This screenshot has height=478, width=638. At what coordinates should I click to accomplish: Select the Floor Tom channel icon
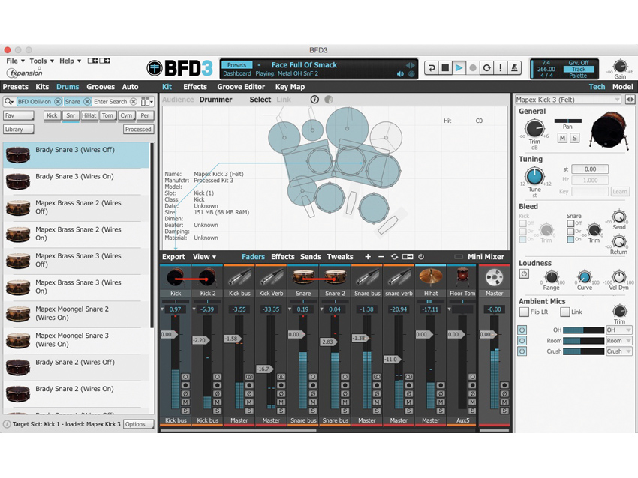click(x=462, y=277)
